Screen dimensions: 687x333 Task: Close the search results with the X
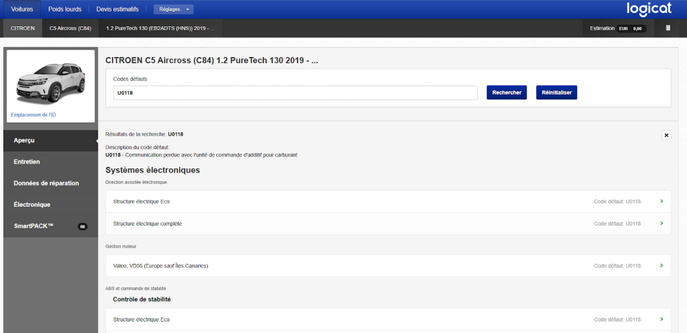tap(666, 135)
